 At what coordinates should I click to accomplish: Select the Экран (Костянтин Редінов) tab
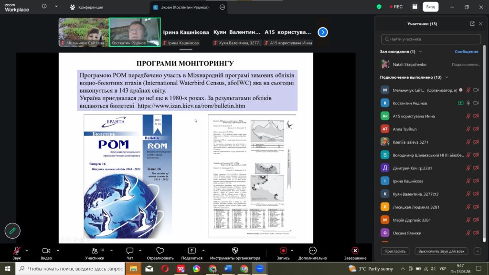tap(184, 7)
